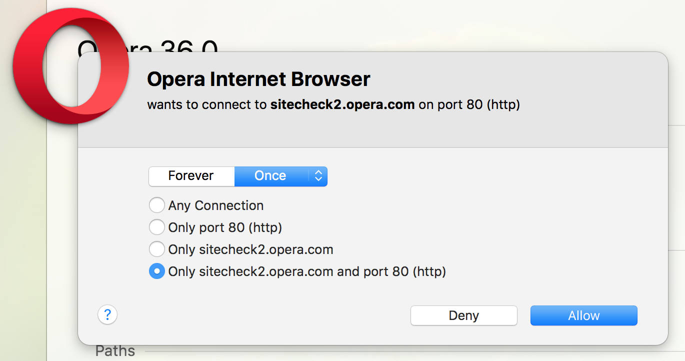Open the duration popup using the chevron arrows
The height and width of the screenshot is (361, 685).
318,176
